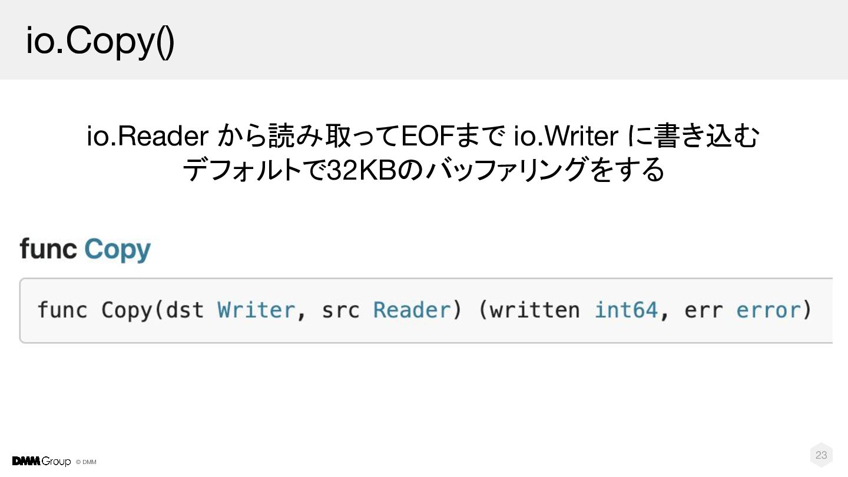Click the slide number 23 hexagon badge
This screenshot has height=477, width=848.
[x=821, y=455]
